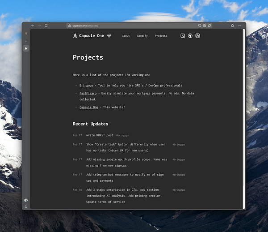Open the Projects nav item

click(x=161, y=36)
